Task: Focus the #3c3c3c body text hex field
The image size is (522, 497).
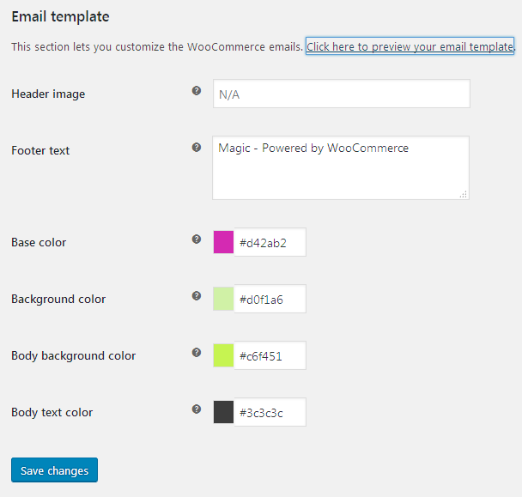Action: pos(270,412)
